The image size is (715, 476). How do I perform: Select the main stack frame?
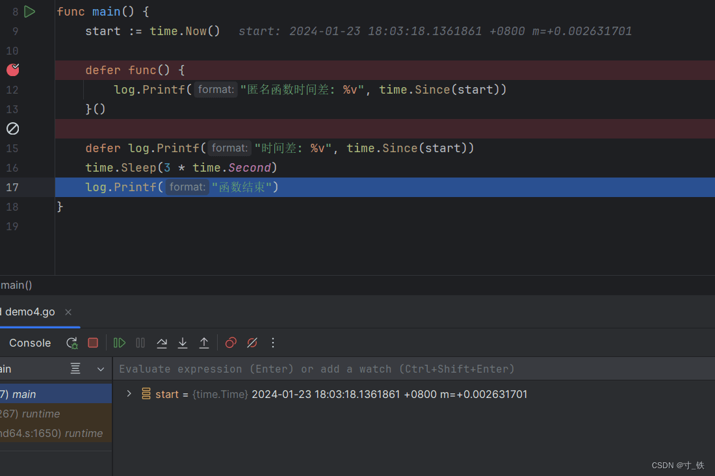(39, 394)
